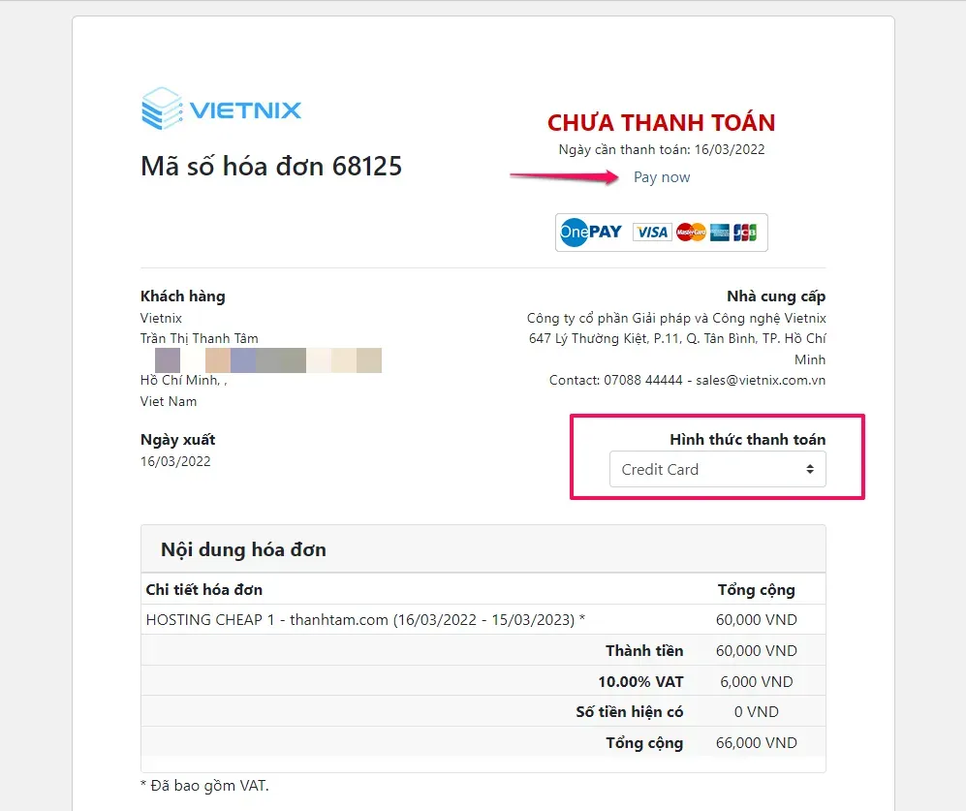Click the Hồ Chí Minh customer address line
966x811 pixels.
tap(183, 380)
